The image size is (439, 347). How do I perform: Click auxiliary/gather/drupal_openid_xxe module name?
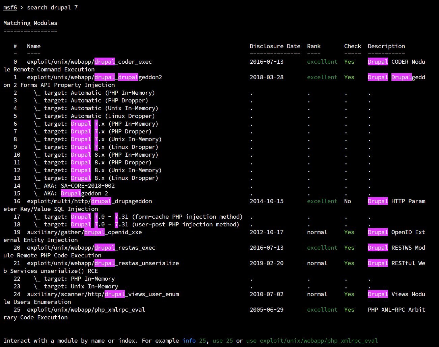[x=84, y=232]
